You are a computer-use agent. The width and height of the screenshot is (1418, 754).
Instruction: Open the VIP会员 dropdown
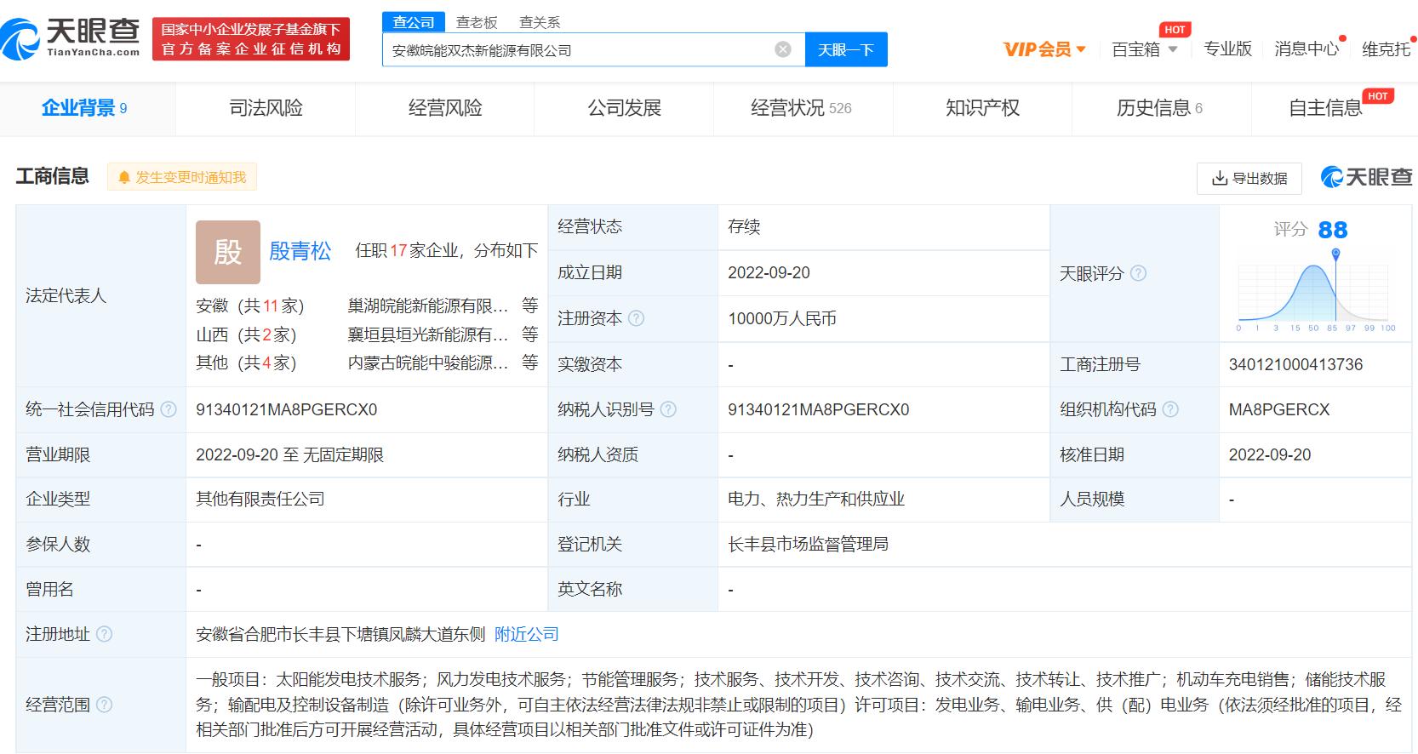pyautogui.click(x=1044, y=49)
